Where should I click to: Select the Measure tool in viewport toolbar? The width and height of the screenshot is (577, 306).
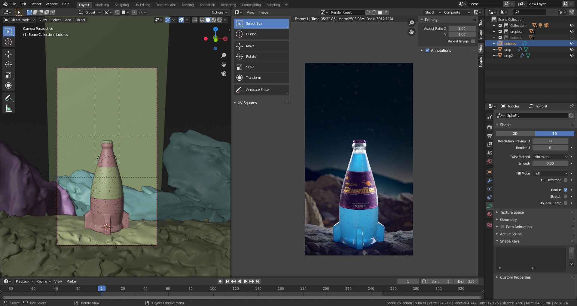point(8,109)
